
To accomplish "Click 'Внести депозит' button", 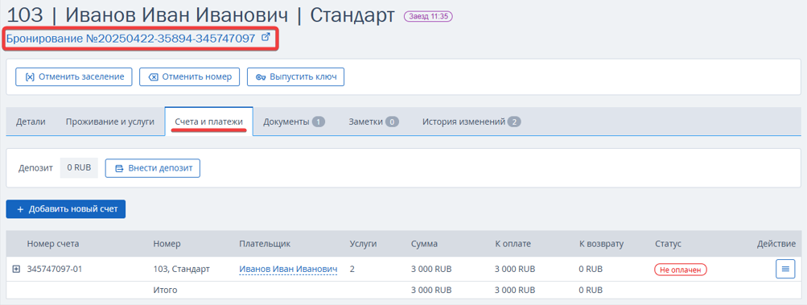I will [153, 168].
